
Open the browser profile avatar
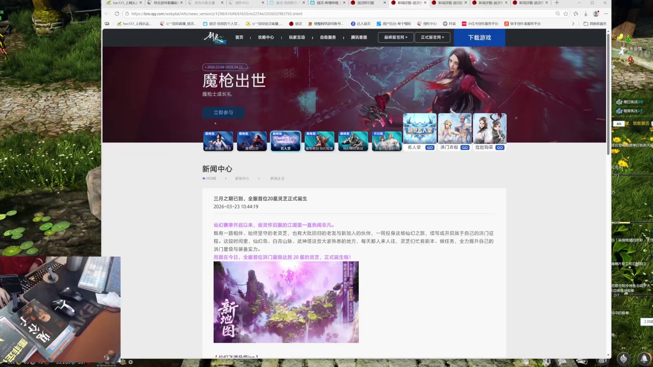(x=596, y=14)
